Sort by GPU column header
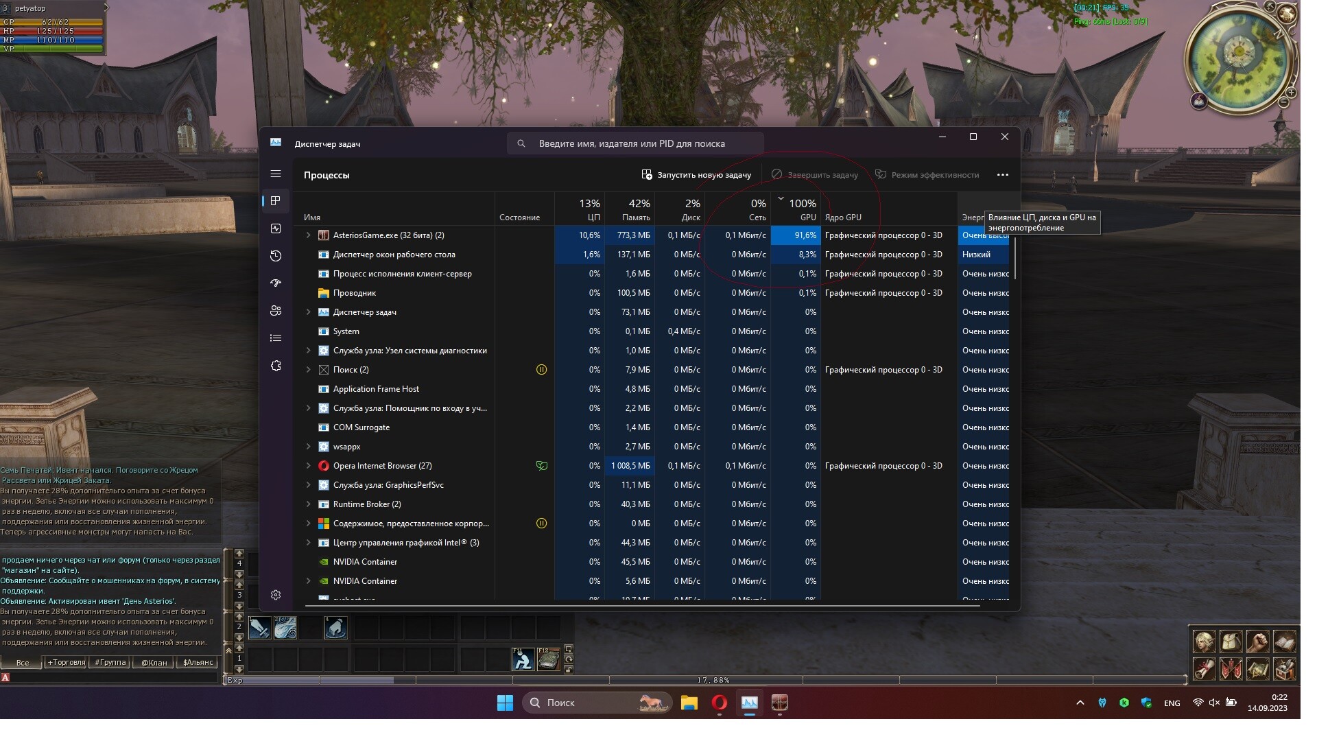The image size is (1317, 741). [x=796, y=209]
